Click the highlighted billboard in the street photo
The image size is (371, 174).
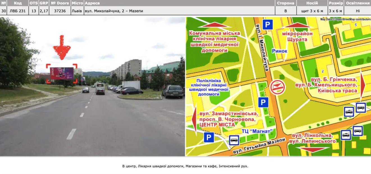62,74
